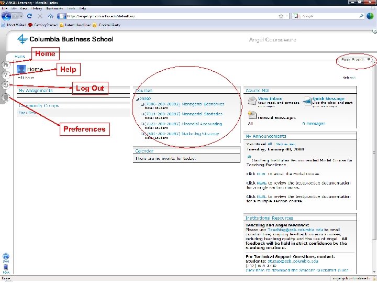This screenshot has height=283, width=377.
Task: Open Managerial Economics course link
Action: coord(184,104)
